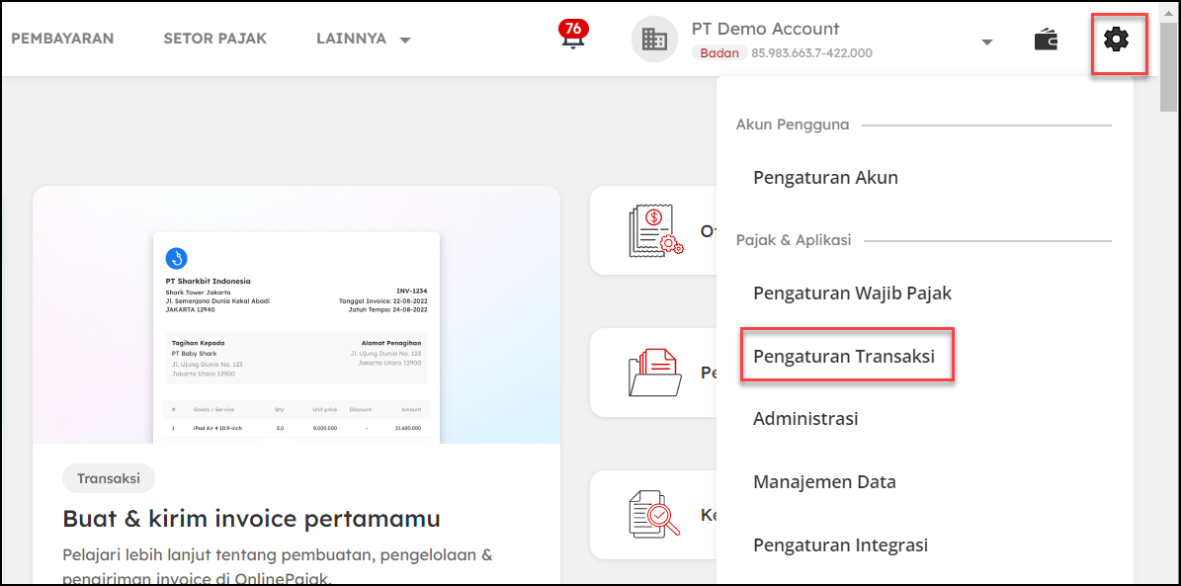Click the invoice gear icon card
This screenshot has width=1181, height=586.
655,231
